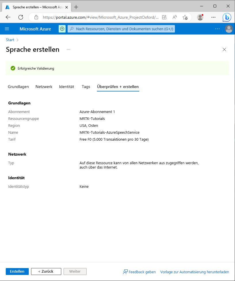Focus the Azure resource search field

click(x=121, y=29)
